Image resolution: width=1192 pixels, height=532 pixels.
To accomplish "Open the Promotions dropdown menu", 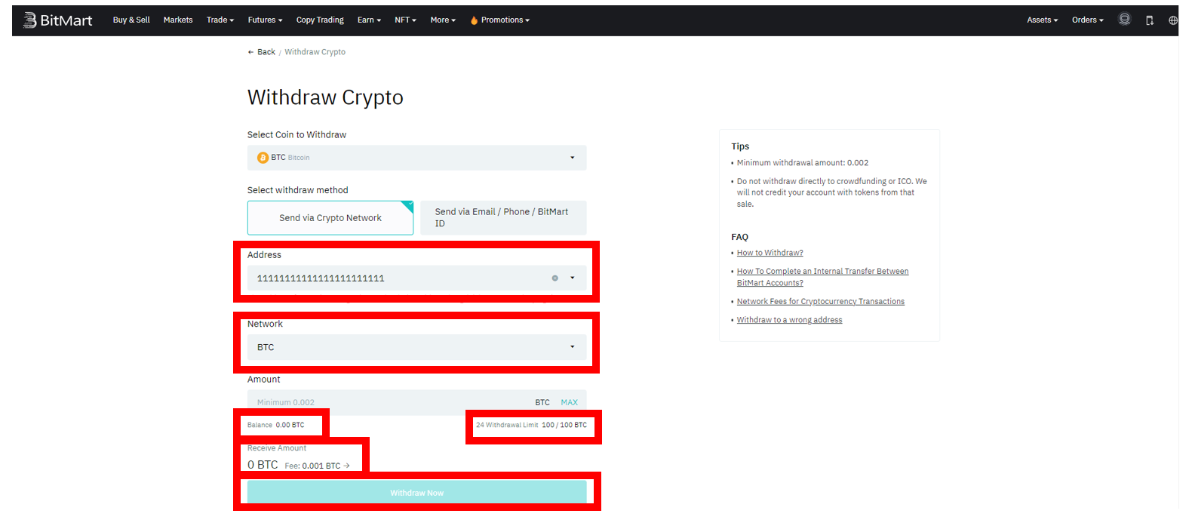I will click(499, 20).
